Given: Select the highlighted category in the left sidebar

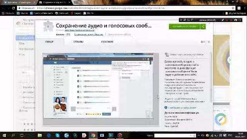Looking at the screenshot, I should [25, 38].
